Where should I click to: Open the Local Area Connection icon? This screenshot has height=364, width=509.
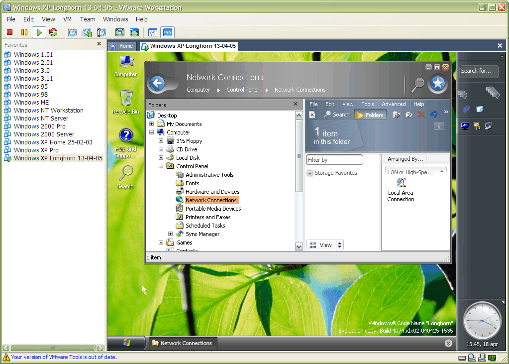point(401,190)
